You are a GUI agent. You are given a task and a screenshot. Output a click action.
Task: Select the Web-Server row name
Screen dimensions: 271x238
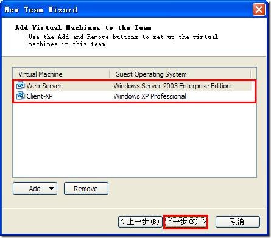point(44,86)
